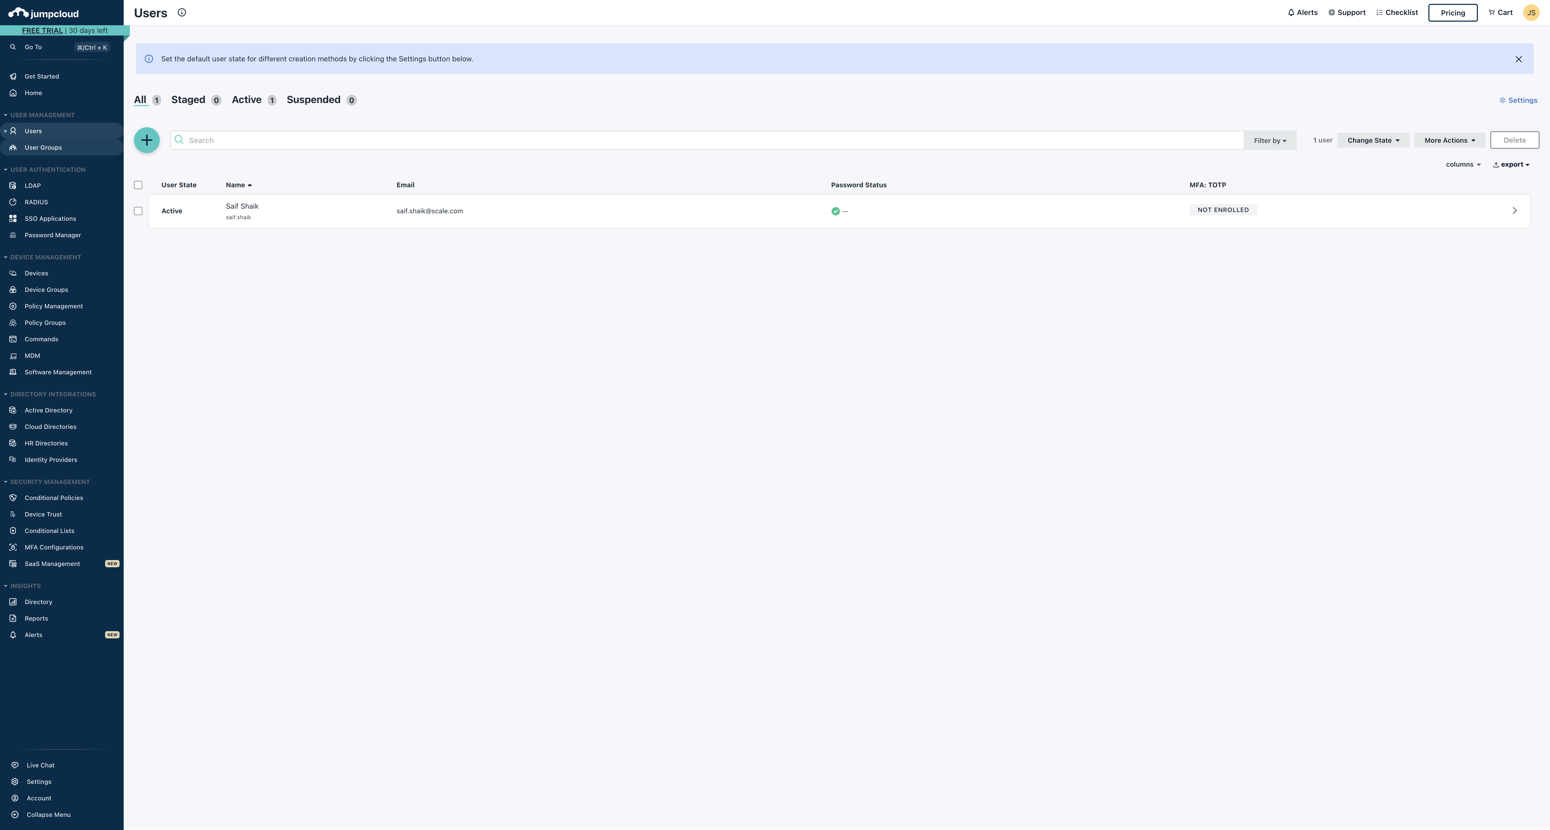
Task: Click the JumpCloud logo
Action: [43, 13]
